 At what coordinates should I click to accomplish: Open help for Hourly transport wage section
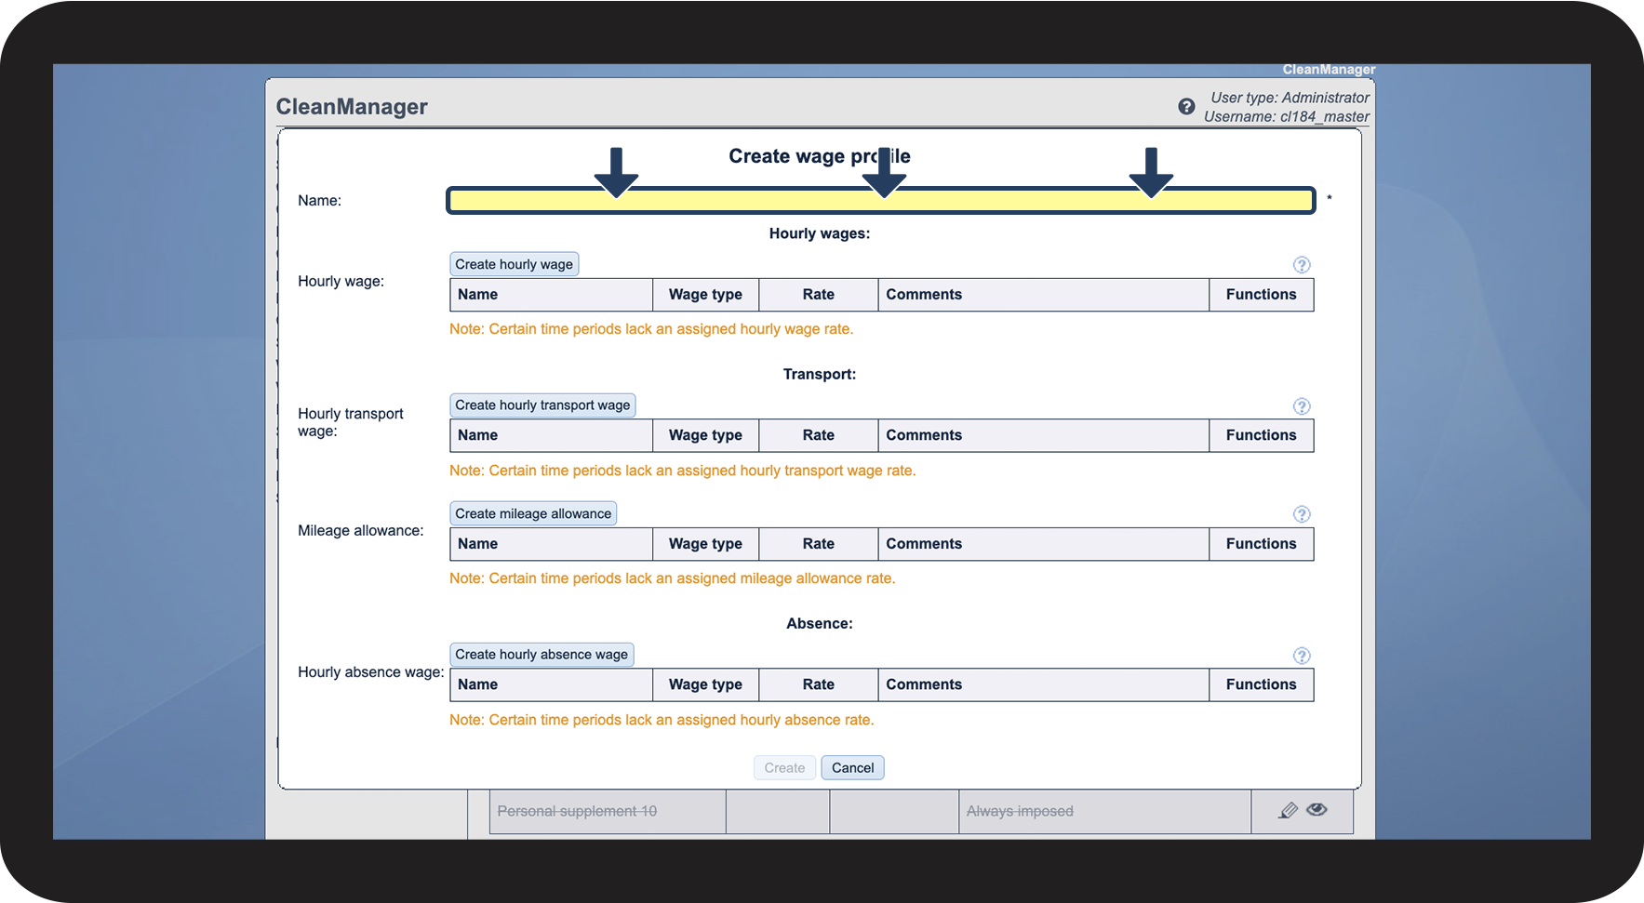click(1302, 406)
